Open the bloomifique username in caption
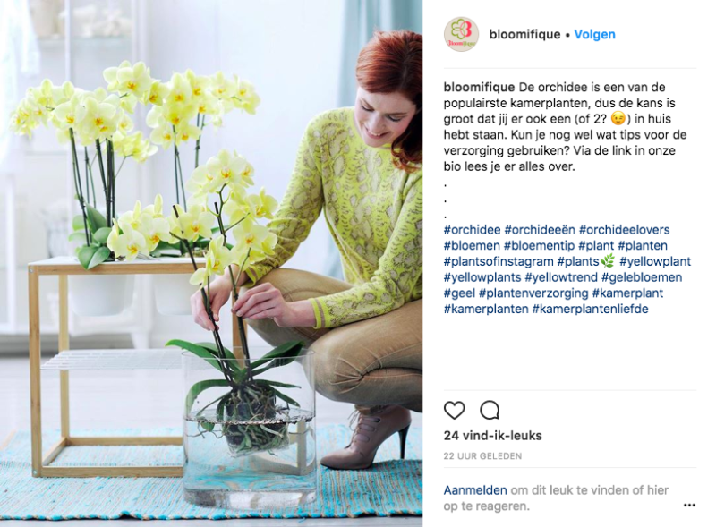Viewport: 716px width, 527px height. click(x=479, y=87)
